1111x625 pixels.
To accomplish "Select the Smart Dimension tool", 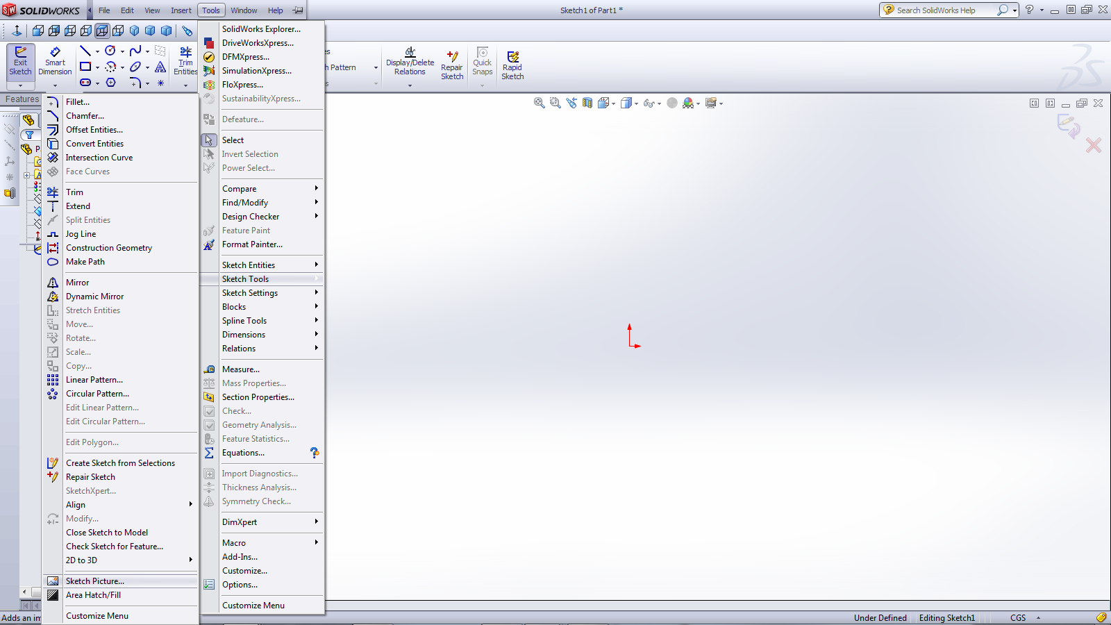I will coord(55,62).
